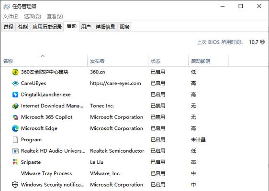269x191 pixels.
Task: Click the 高 impact value for Snipaste
Action: 193,162
